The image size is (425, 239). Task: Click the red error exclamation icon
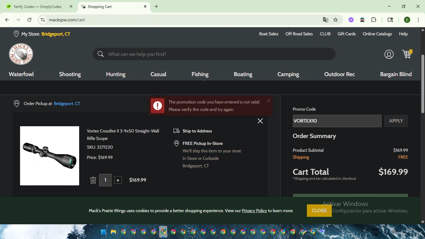pyautogui.click(x=158, y=106)
